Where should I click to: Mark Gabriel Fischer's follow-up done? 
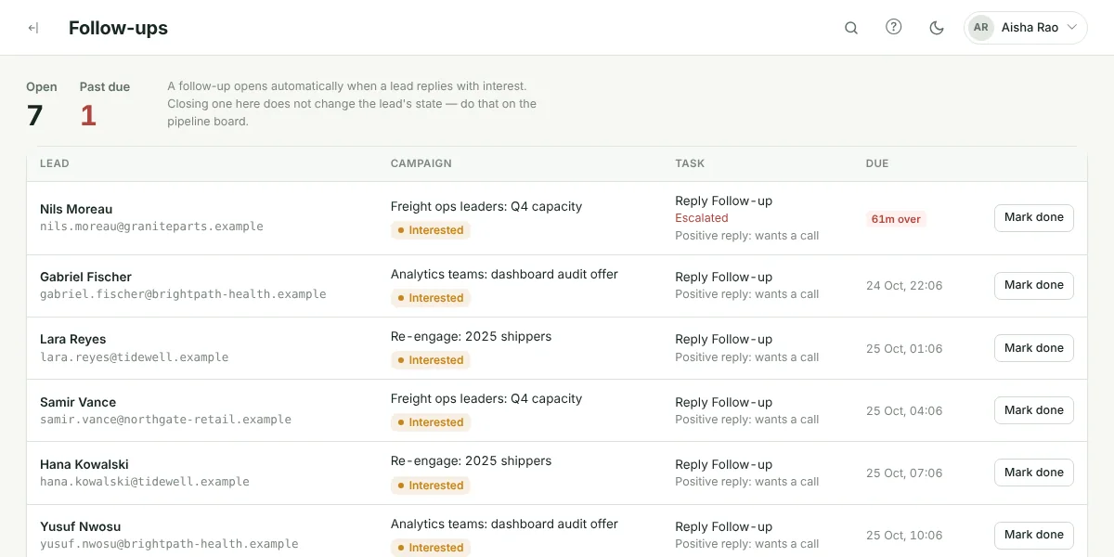(x=1034, y=286)
